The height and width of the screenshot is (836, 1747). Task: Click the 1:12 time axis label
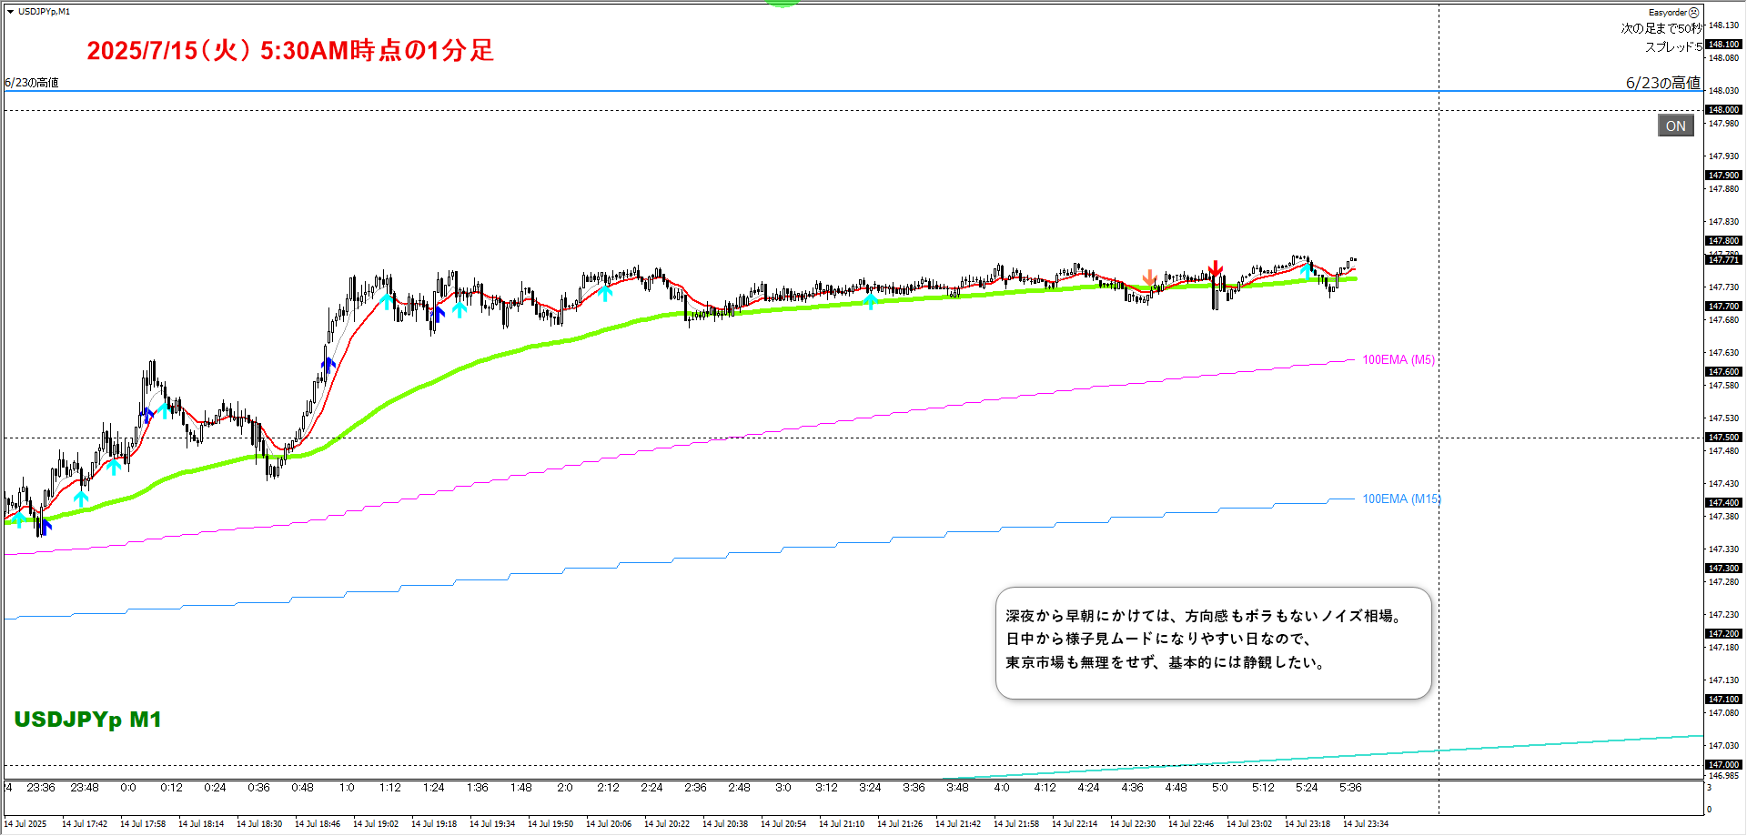tap(389, 788)
